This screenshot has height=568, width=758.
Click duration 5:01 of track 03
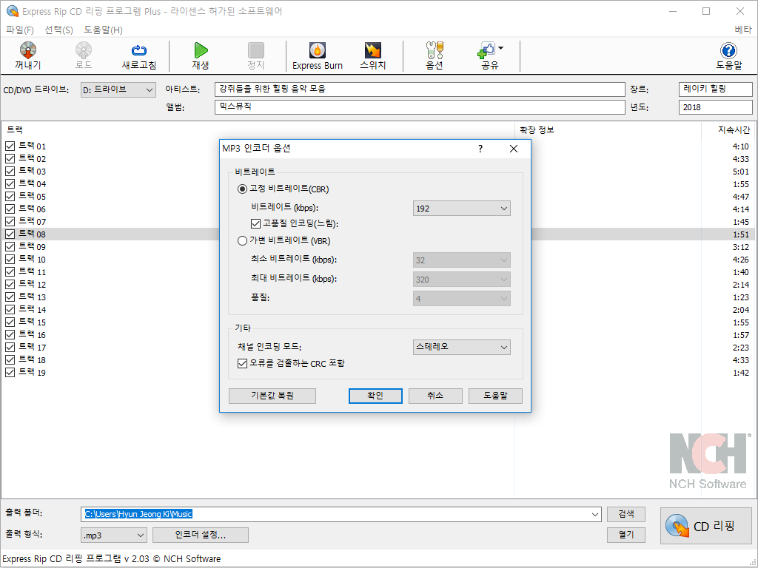click(740, 172)
